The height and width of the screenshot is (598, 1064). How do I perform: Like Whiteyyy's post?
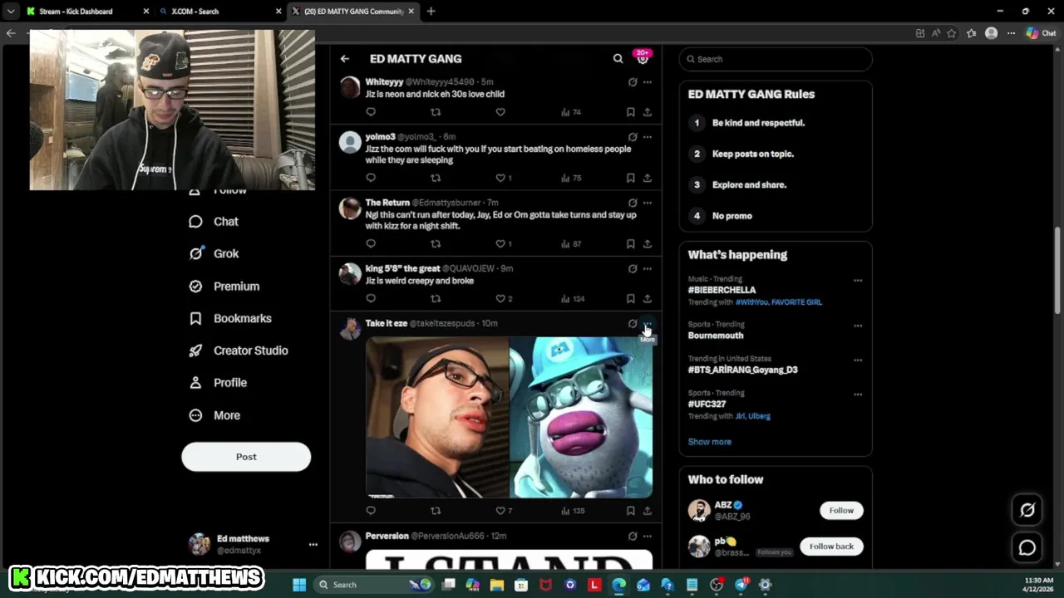500,112
